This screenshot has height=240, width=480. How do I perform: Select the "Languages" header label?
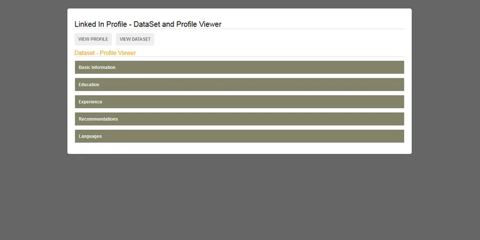pos(90,137)
